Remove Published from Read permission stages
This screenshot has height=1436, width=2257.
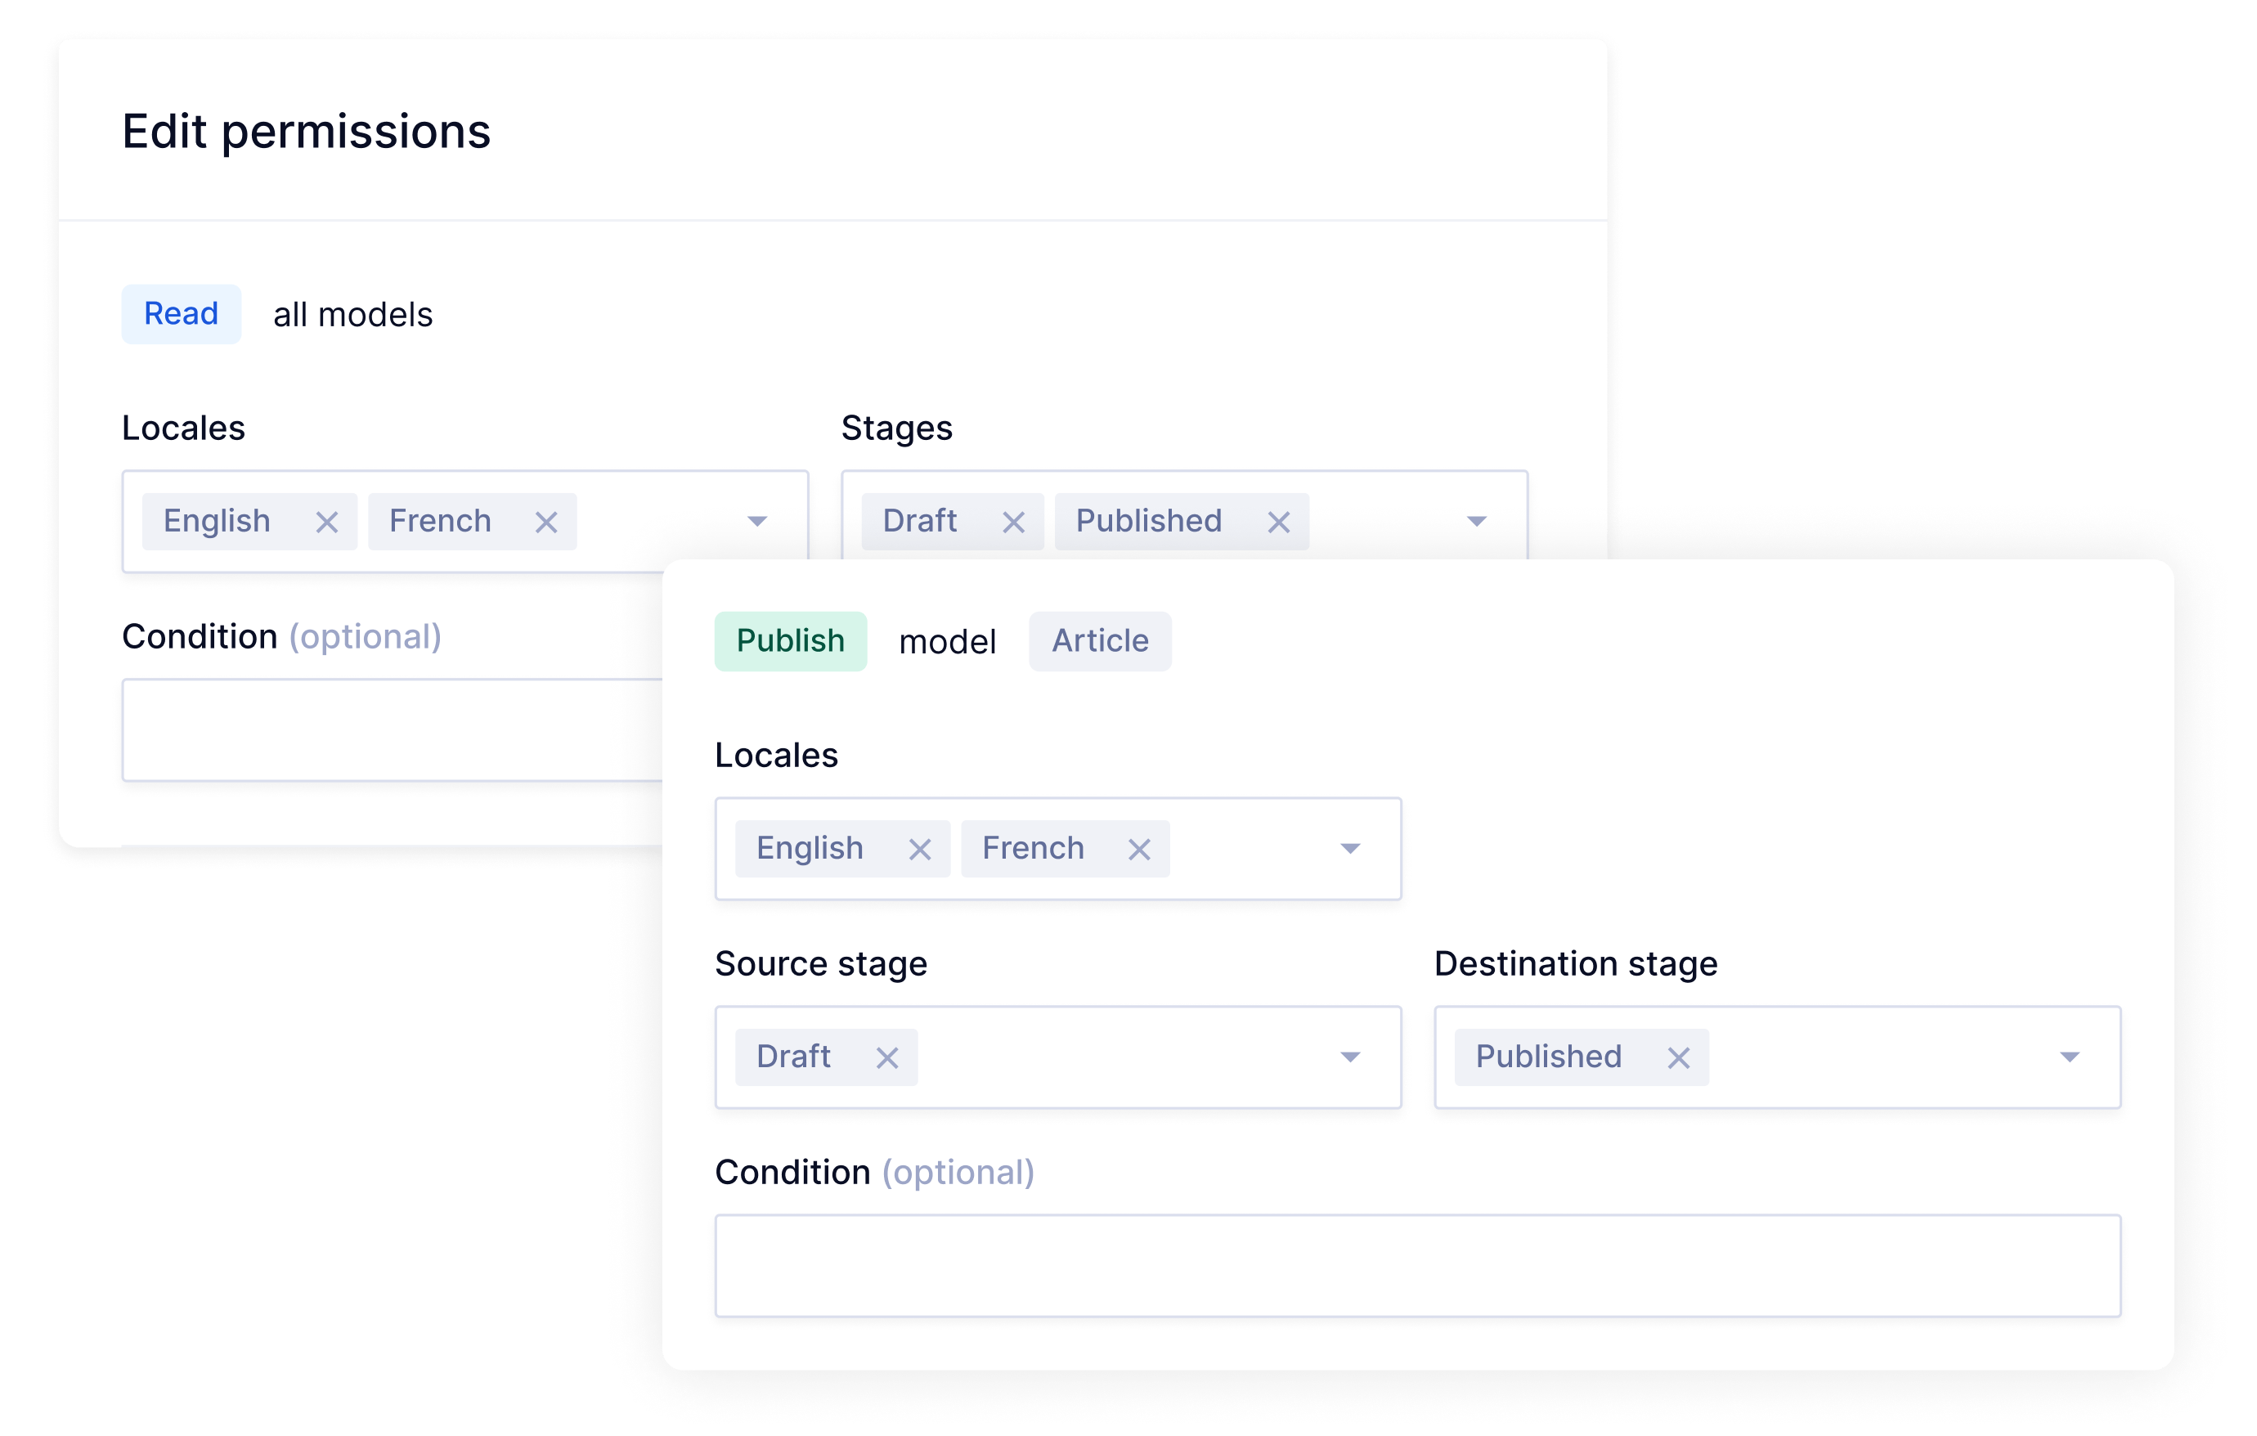(1278, 522)
